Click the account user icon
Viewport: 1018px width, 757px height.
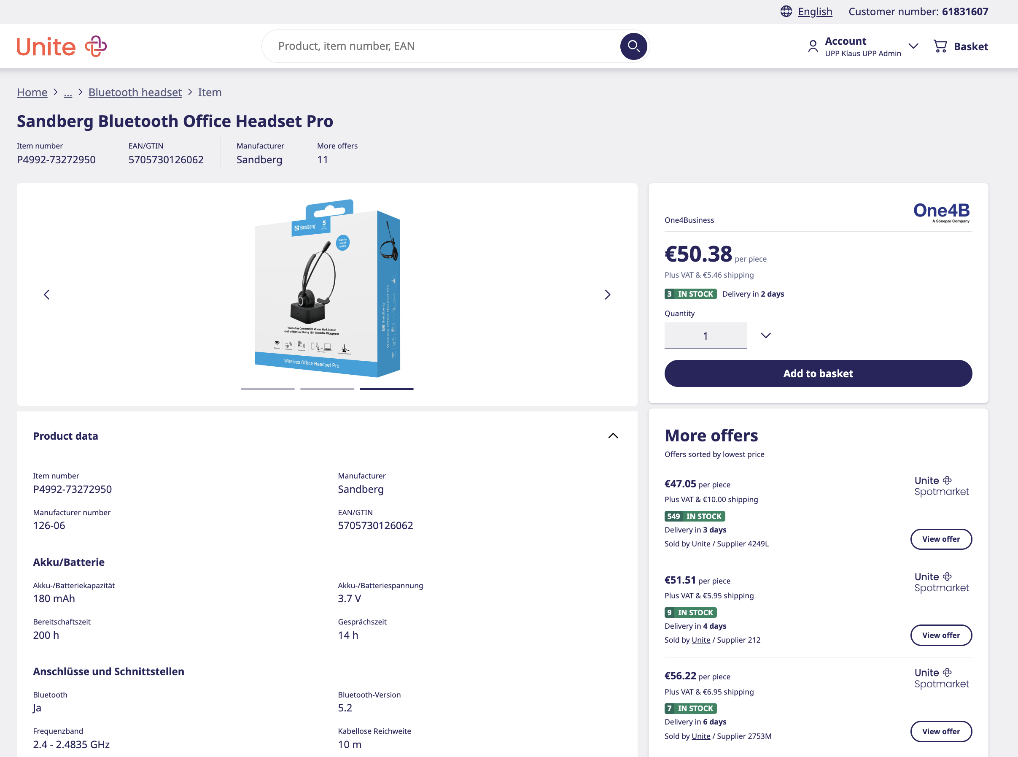tap(813, 46)
